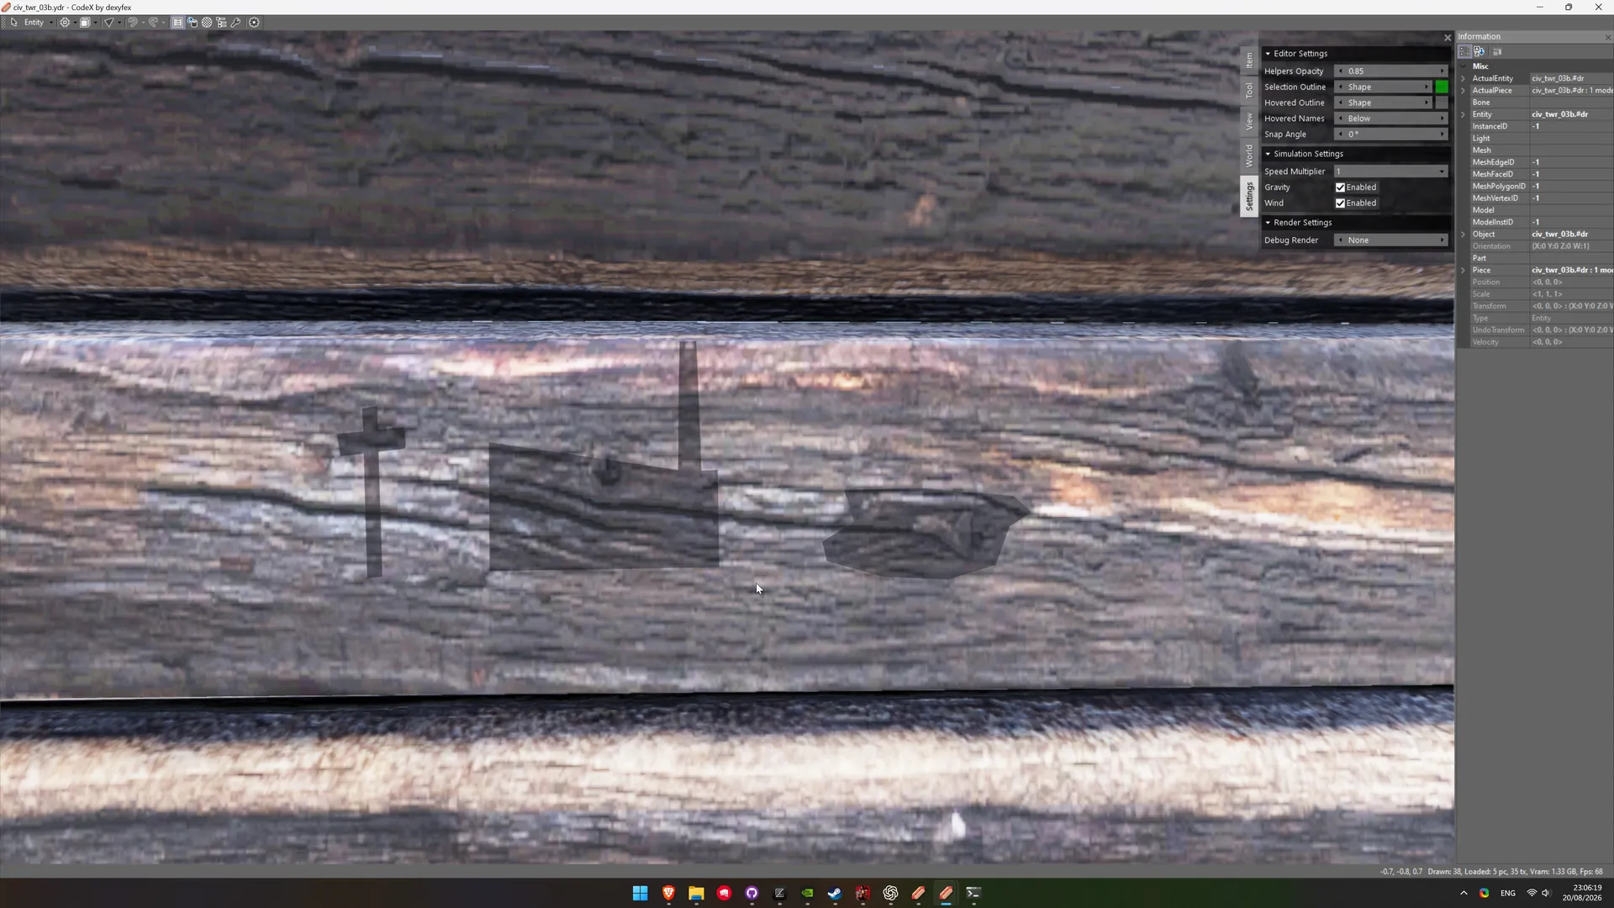Open the green Selection Outline color swatch
The image size is (1614, 908).
[1442, 87]
